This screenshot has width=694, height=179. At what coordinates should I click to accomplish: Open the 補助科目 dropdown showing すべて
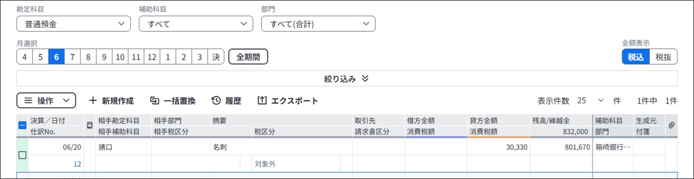(196, 23)
